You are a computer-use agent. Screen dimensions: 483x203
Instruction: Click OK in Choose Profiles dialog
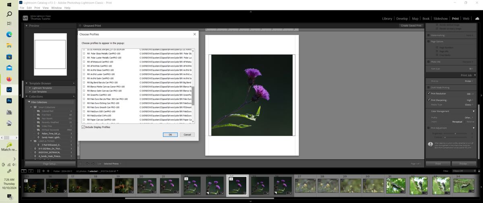(170, 134)
